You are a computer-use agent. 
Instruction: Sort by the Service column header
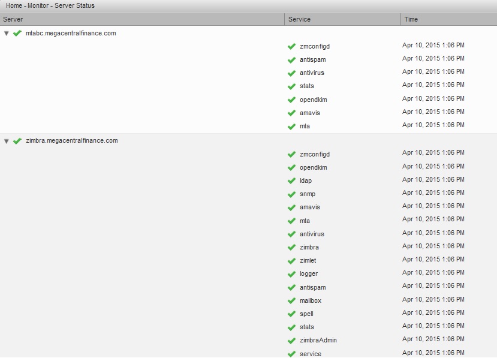pyautogui.click(x=343, y=19)
